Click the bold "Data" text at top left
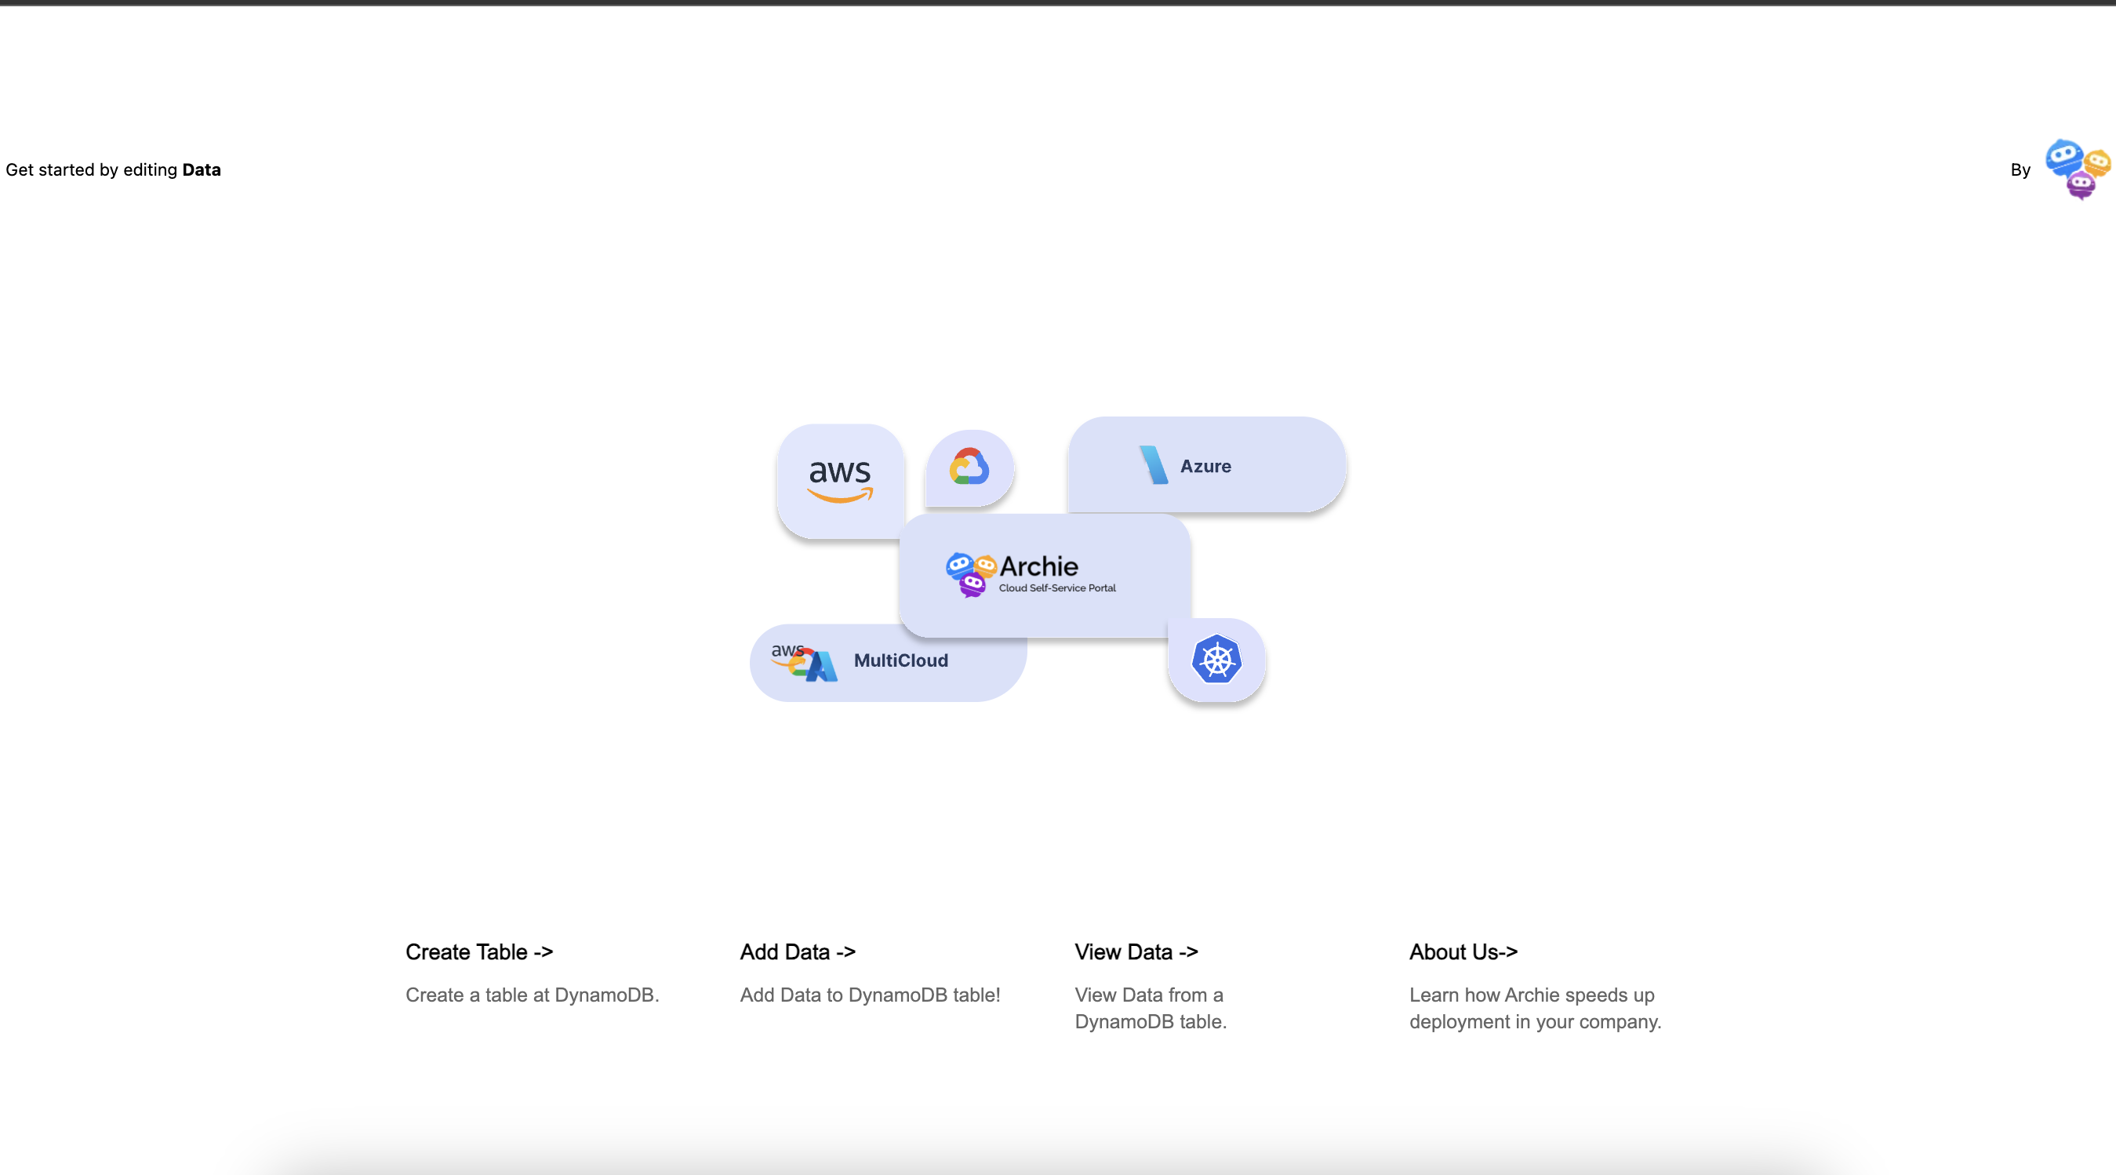This screenshot has width=2116, height=1175. pos(202,169)
